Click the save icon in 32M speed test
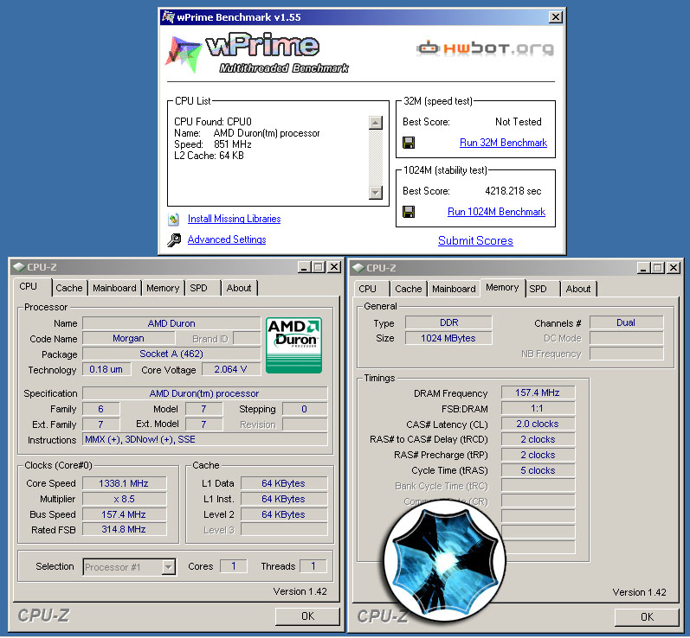The image size is (690, 638). (409, 143)
